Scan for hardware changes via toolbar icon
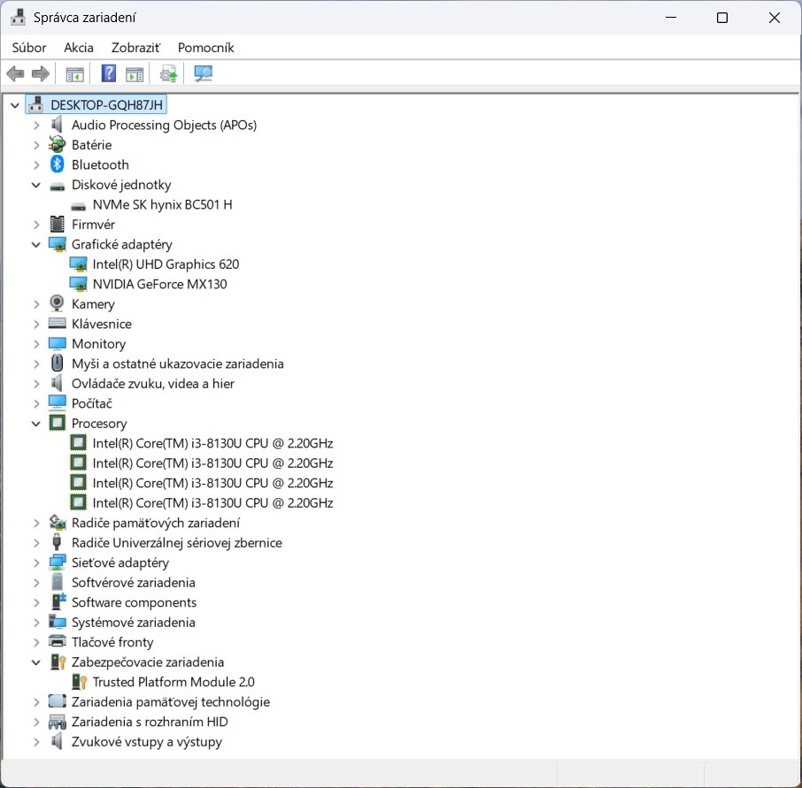 coord(203,73)
